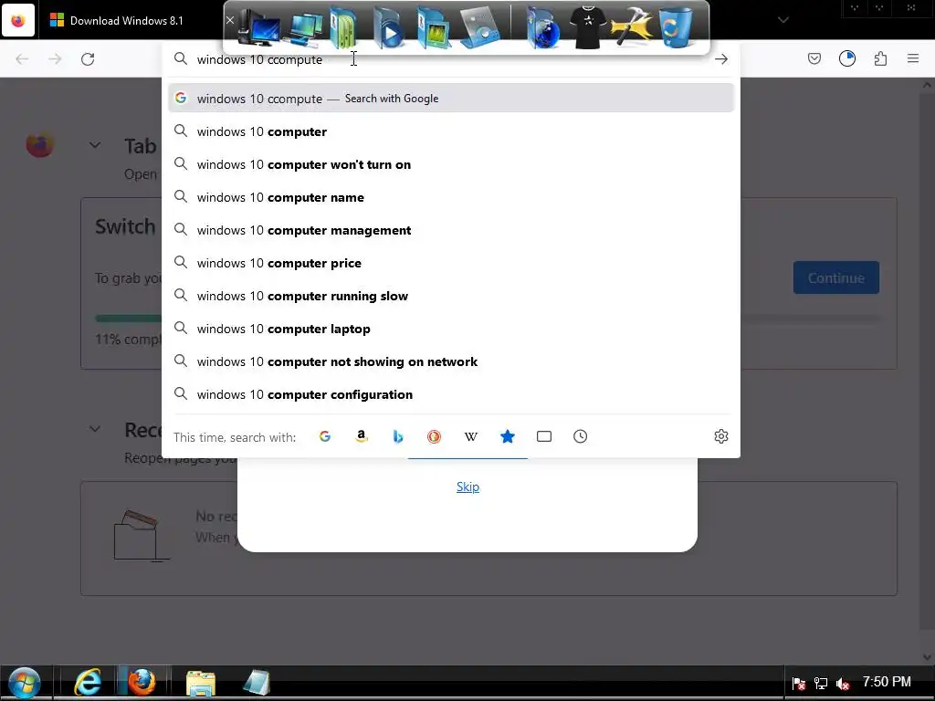Viewport: 935px width, 701px height.
Task: Select 'windows 10 computer running slow' suggestion
Action: point(451,296)
